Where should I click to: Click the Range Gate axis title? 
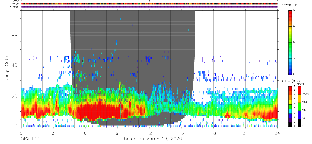[6, 69]
